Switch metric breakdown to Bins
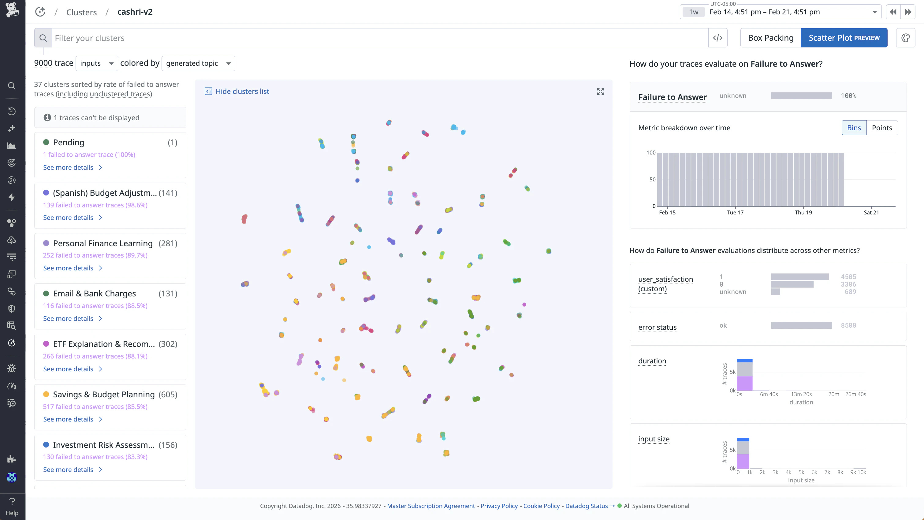This screenshot has height=520, width=924. tap(854, 128)
